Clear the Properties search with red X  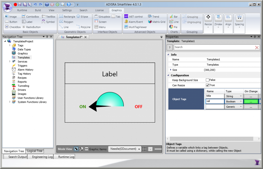257,48
